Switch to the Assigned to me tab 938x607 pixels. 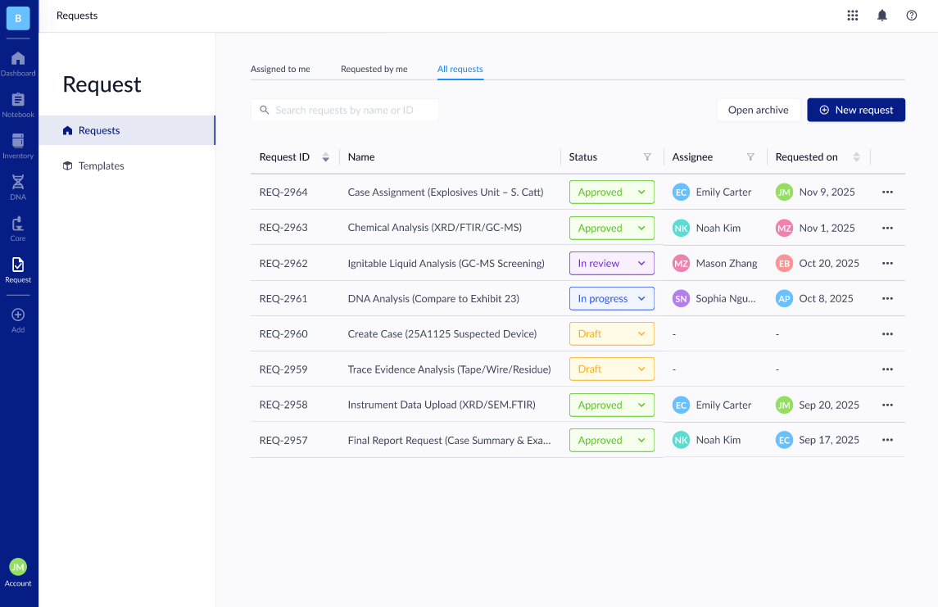[x=280, y=69]
